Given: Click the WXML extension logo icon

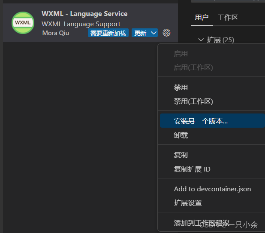Looking at the screenshot, I should click(x=23, y=23).
